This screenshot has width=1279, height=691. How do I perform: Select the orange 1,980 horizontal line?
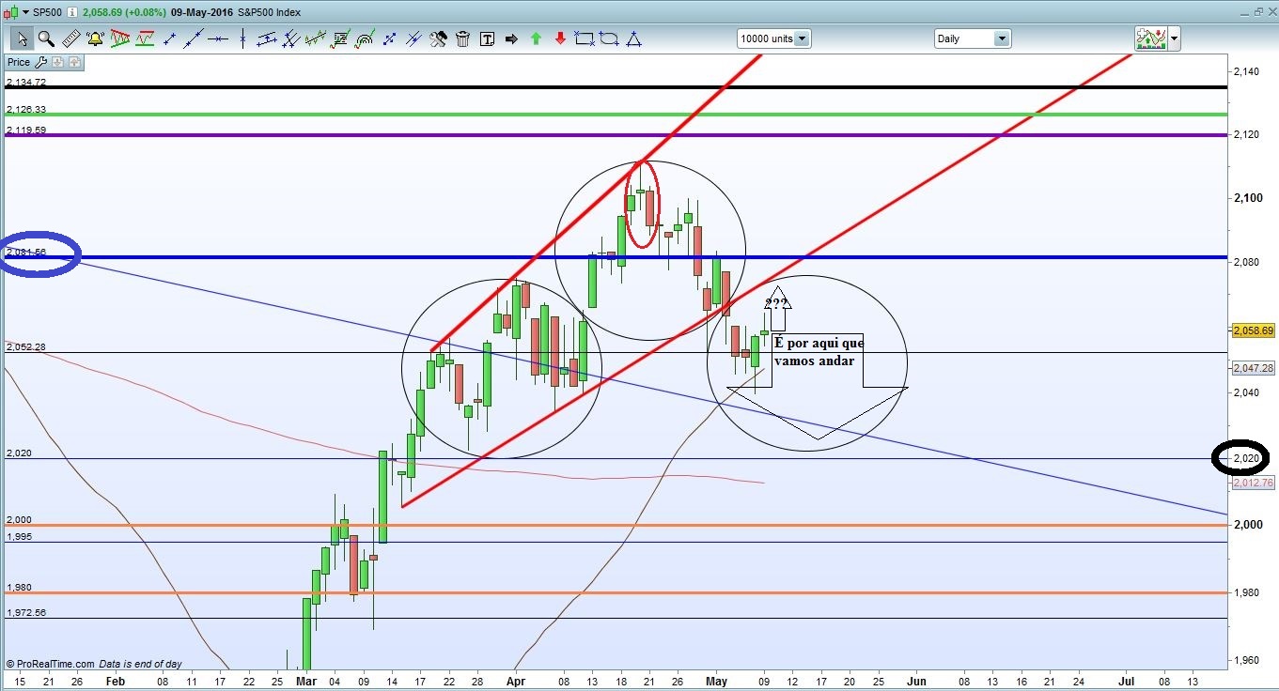coord(616,592)
